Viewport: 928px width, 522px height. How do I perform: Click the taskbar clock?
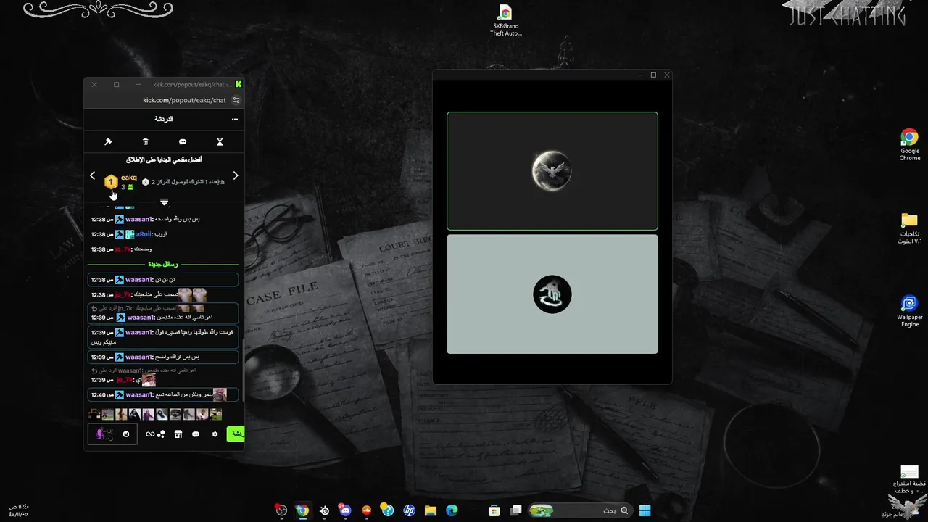(19, 510)
